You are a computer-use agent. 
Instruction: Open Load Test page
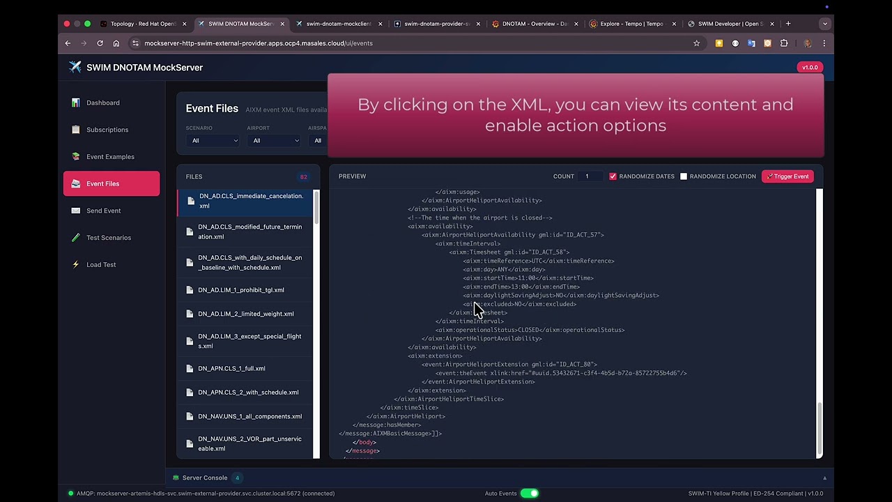pyautogui.click(x=111, y=265)
